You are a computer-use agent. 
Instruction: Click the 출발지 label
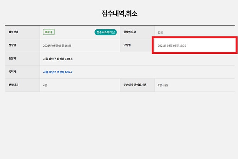click(12, 58)
